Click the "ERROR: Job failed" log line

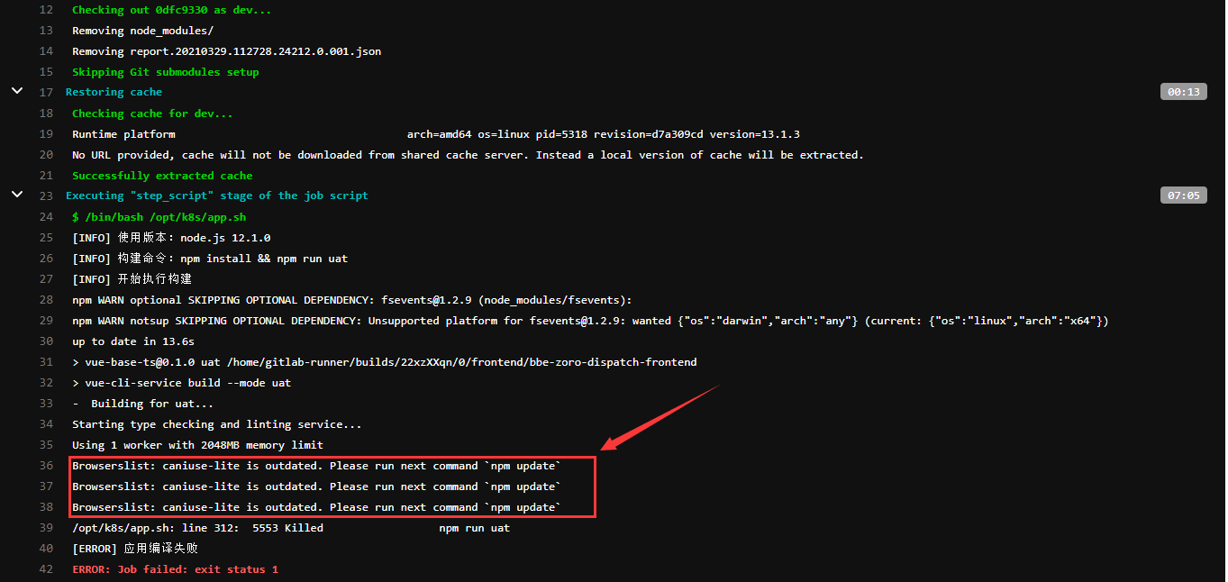click(175, 568)
